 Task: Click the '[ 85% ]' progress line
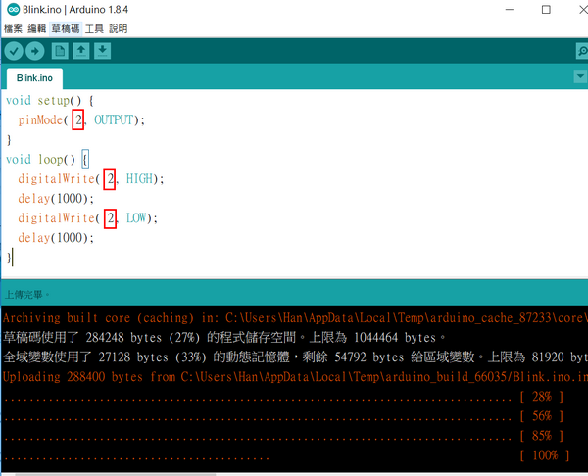coord(284,436)
